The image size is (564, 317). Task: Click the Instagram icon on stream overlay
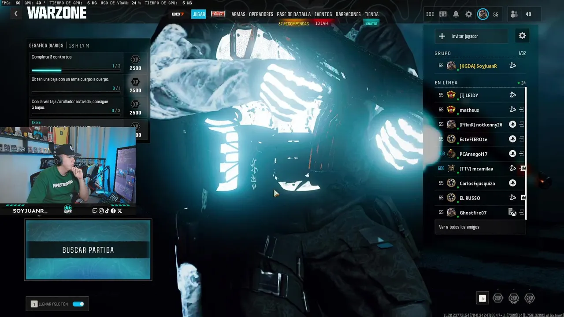(x=101, y=211)
